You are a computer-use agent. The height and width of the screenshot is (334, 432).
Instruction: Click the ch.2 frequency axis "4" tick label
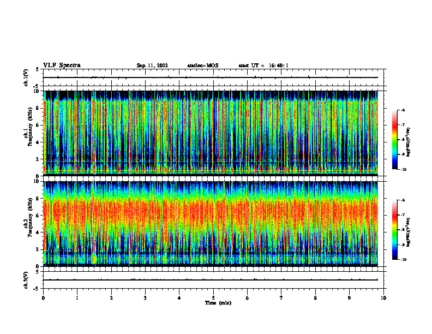click(x=38, y=232)
